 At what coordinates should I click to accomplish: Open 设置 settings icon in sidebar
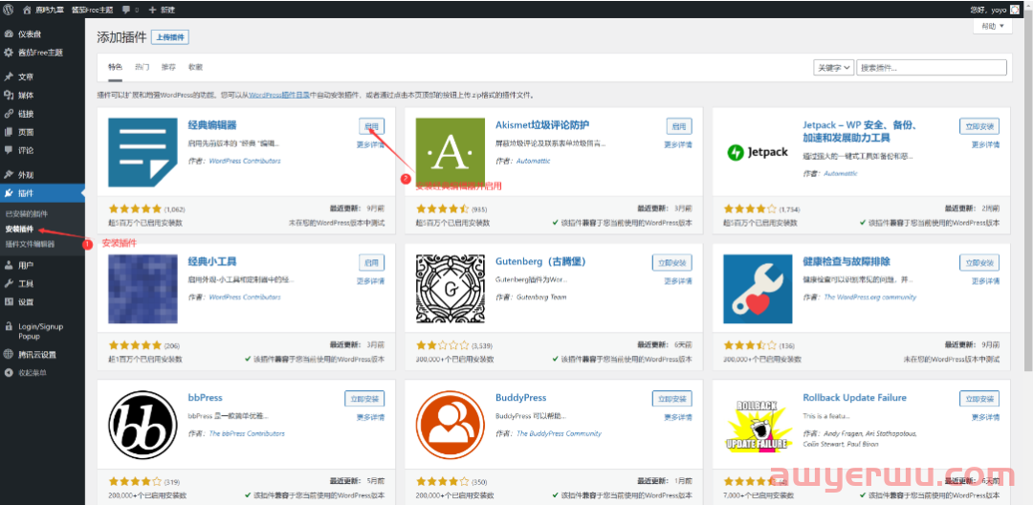tap(9, 302)
